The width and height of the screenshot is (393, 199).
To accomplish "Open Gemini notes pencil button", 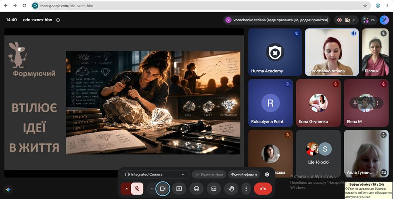I will 384,20.
